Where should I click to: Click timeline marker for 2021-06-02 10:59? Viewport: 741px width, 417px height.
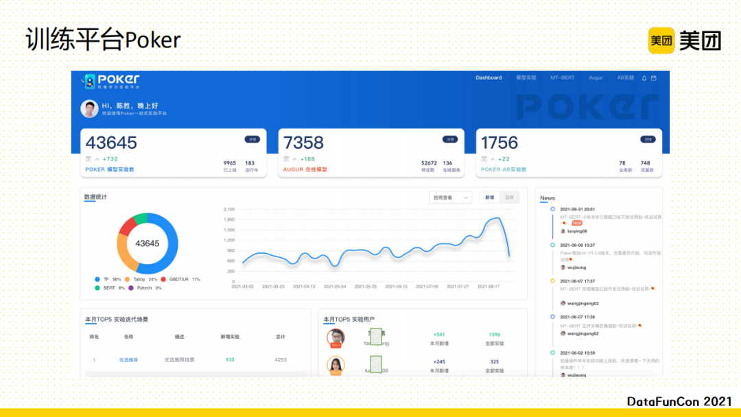552,353
